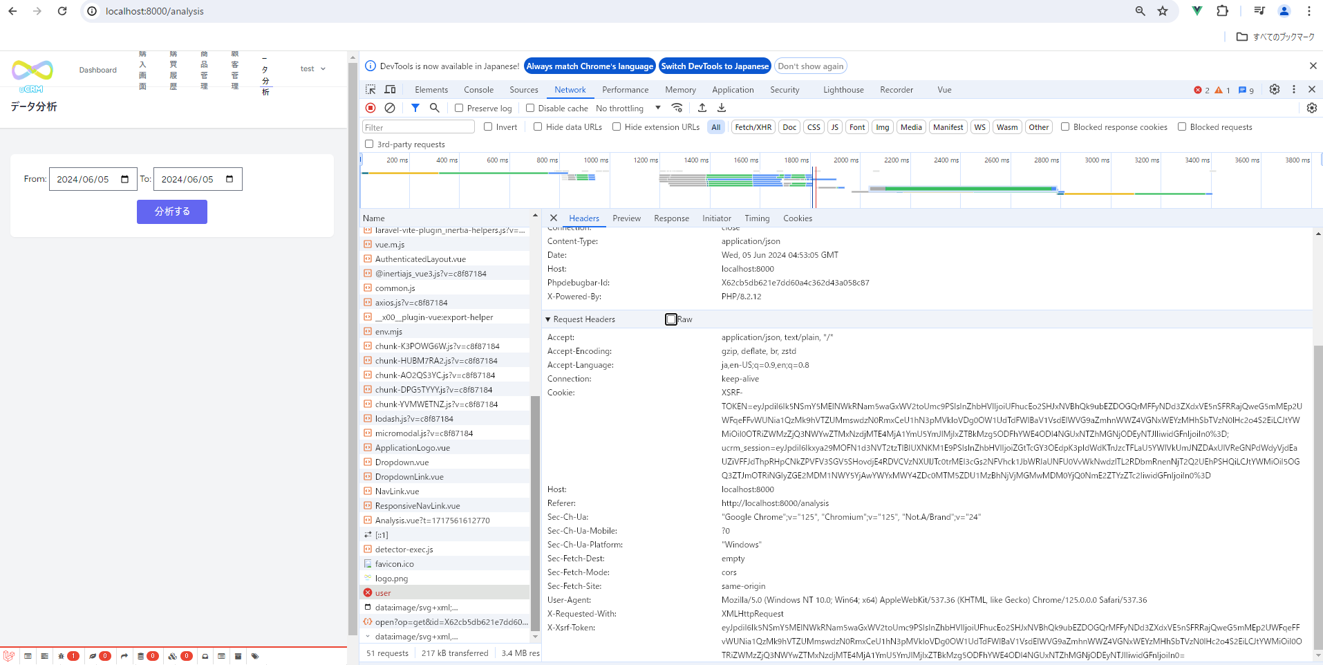1323x665 pixels.
Task: Open the Debugbar database queries tab
Action: [147, 656]
